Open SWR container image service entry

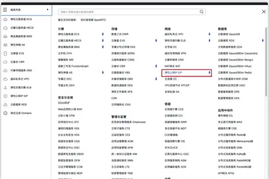click(176, 122)
